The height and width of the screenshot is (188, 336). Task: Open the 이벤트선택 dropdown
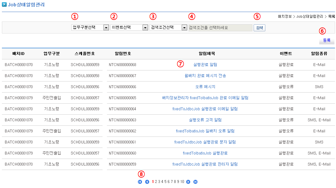[129, 27]
